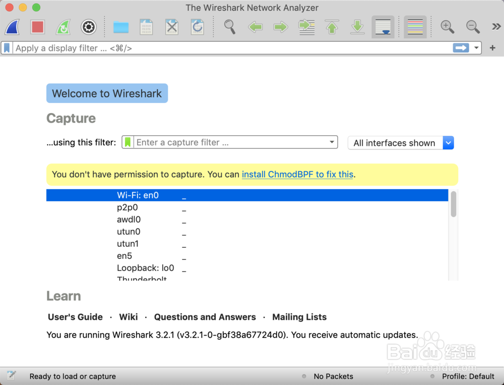Open the display filter bookmark menu
The height and width of the screenshot is (385, 504).
point(7,48)
